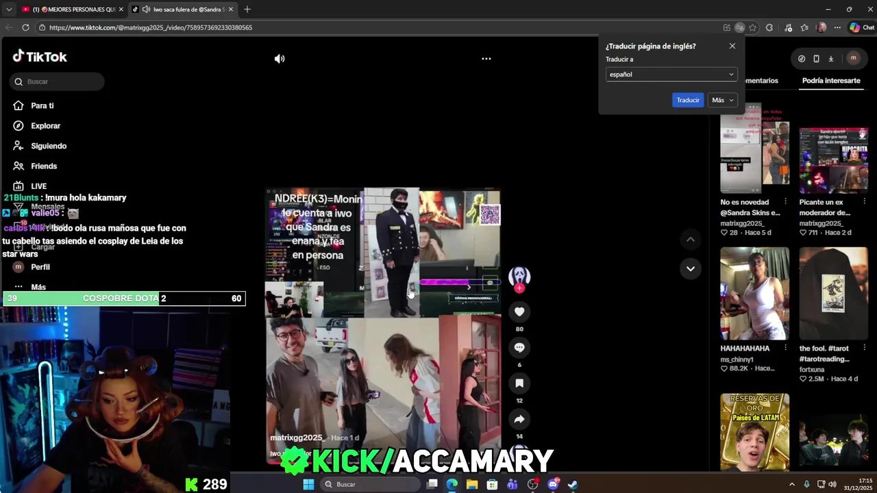Click the phone app icon in top pill
The width and height of the screenshot is (877, 493).
point(816,59)
